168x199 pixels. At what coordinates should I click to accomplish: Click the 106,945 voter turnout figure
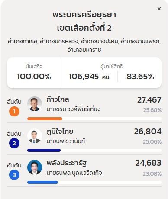pos(84,77)
